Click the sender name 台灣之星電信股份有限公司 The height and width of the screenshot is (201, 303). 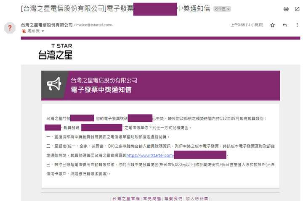(47, 25)
